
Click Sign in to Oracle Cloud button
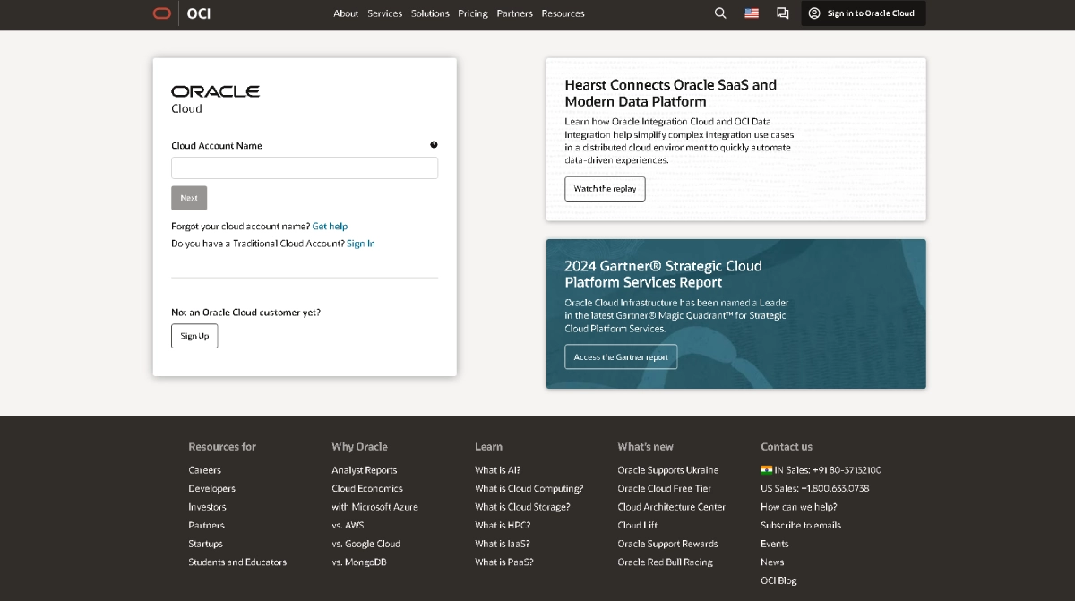click(x=864, y=13)
